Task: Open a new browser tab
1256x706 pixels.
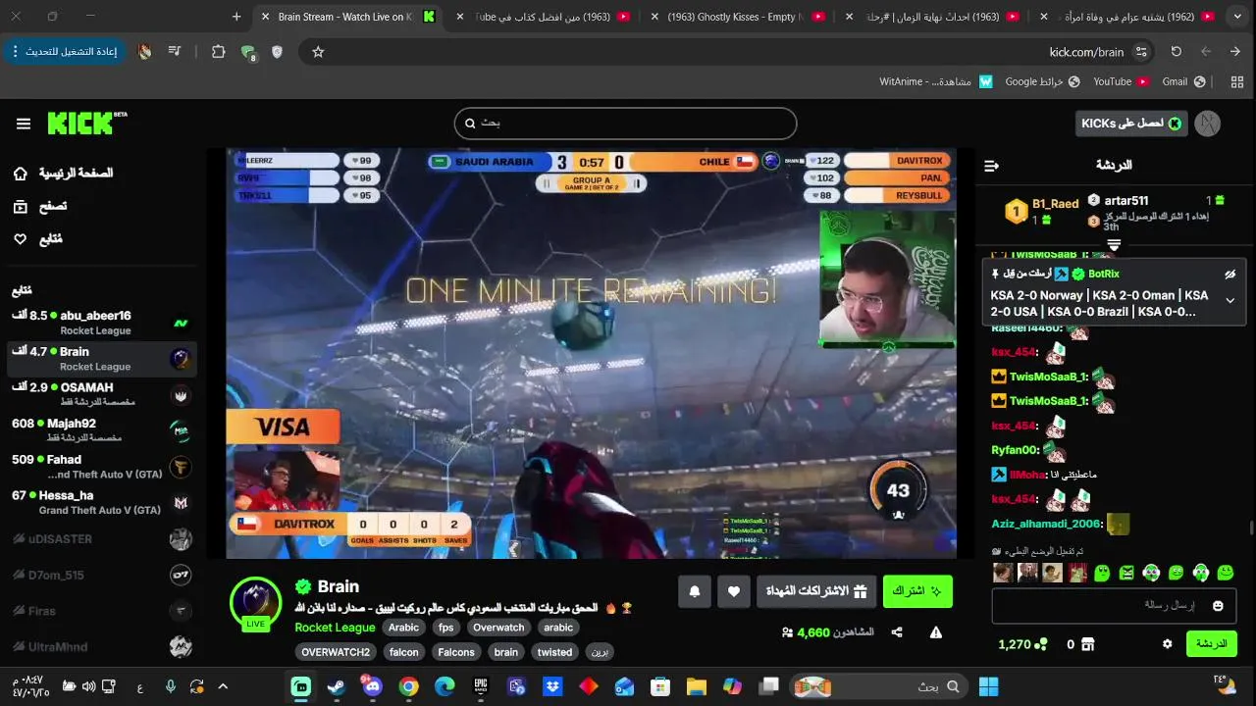Action: pos(236,17)
